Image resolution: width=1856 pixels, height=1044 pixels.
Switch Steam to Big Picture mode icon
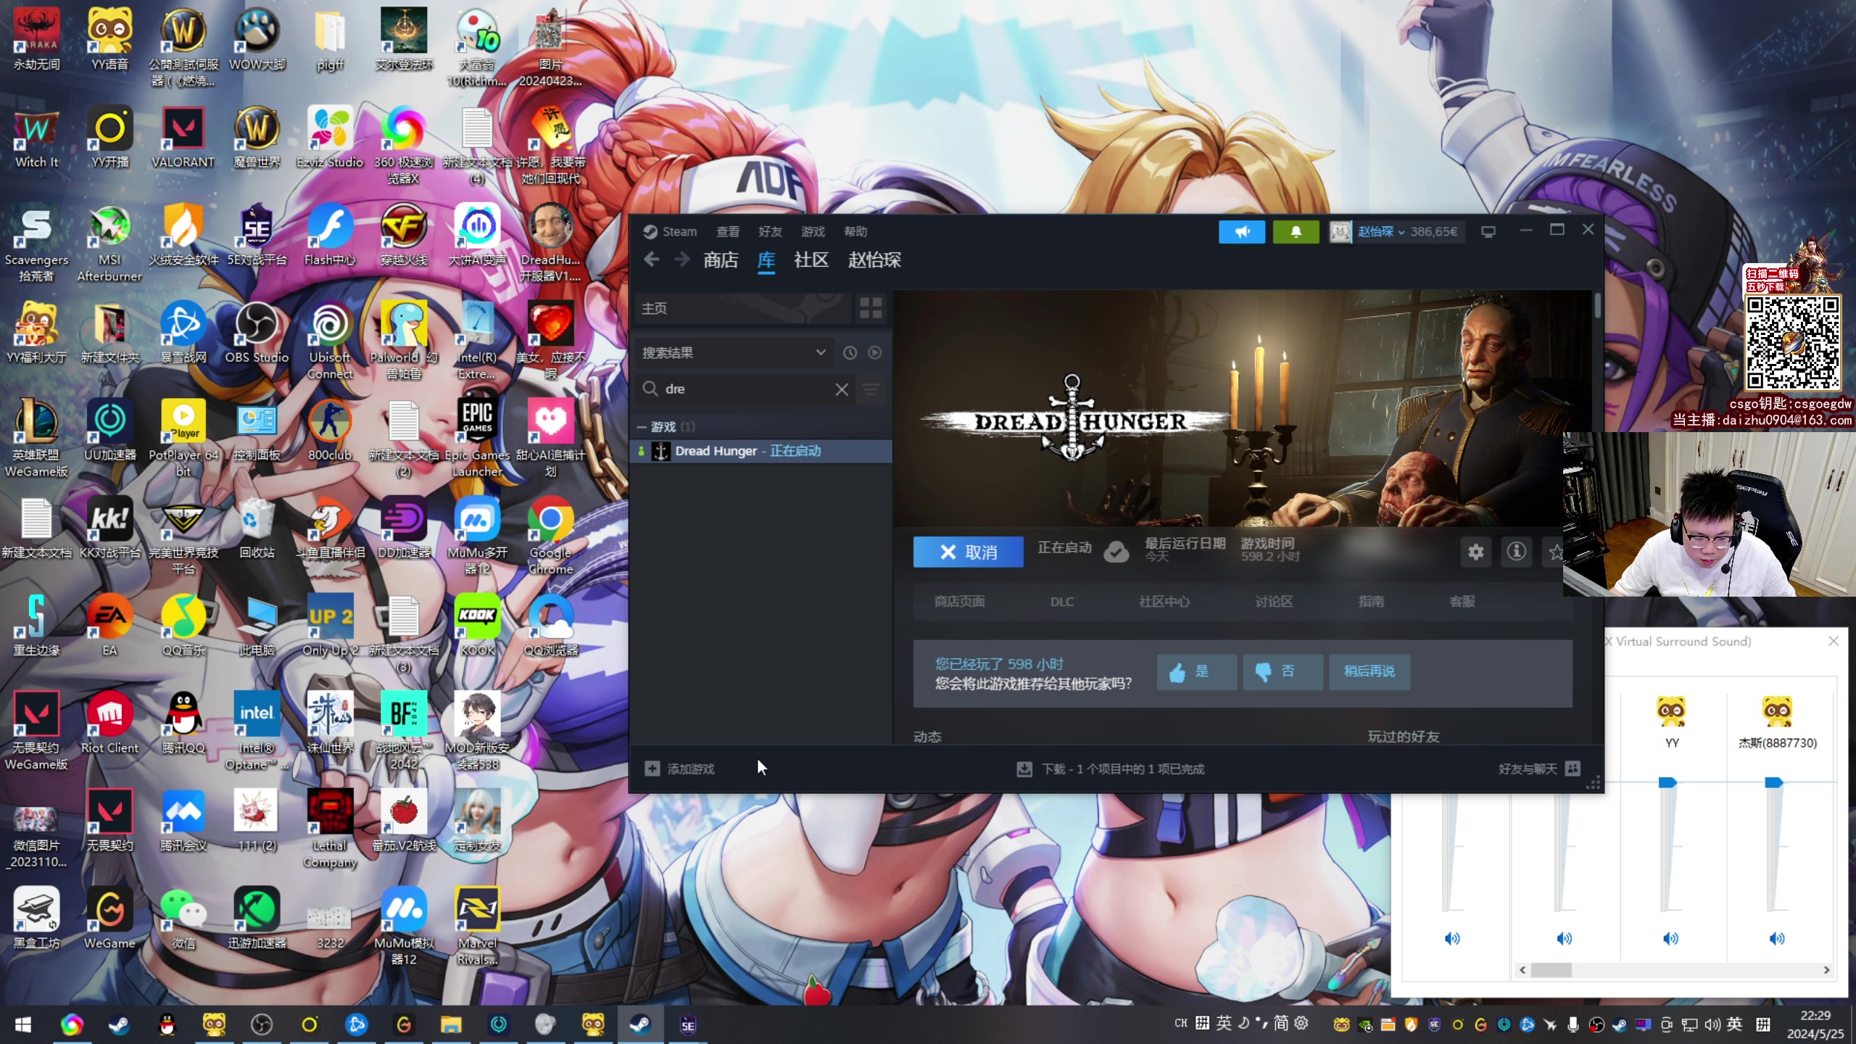pyautogui.click(x=1488, y=231)
